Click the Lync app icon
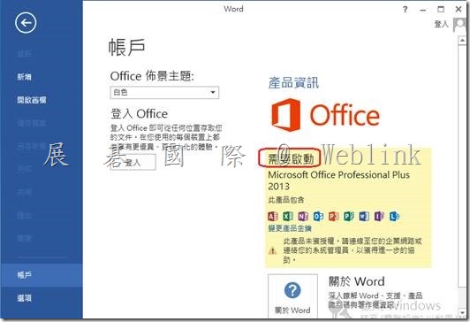This screenshot has width=470, height=322. pyautogui.click(x=394, y=216)
